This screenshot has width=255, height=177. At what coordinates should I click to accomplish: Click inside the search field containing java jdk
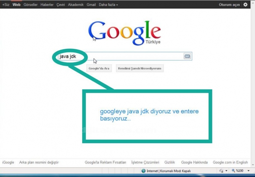[133, 56]
